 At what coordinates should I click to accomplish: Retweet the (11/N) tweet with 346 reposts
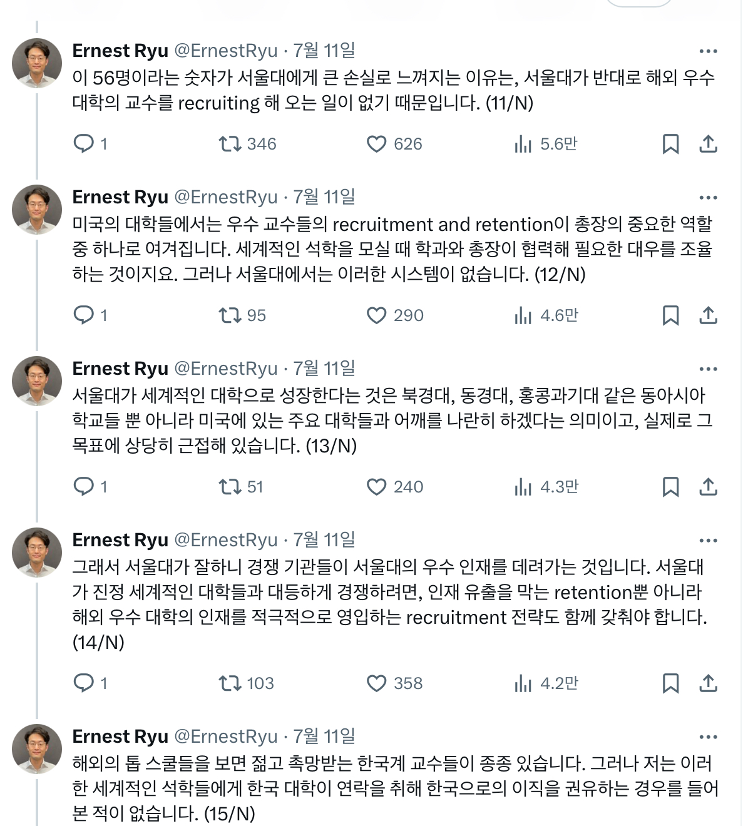tap(229, 144)
